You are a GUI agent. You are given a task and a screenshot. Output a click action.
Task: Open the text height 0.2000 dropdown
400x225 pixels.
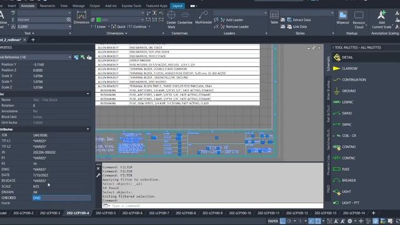70,26
